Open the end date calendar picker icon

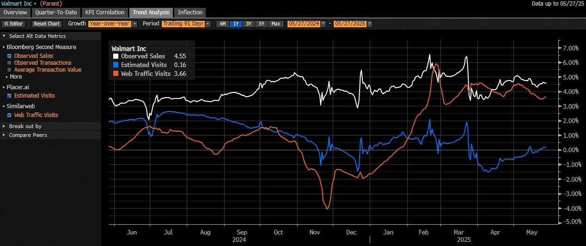click(369, 24)
